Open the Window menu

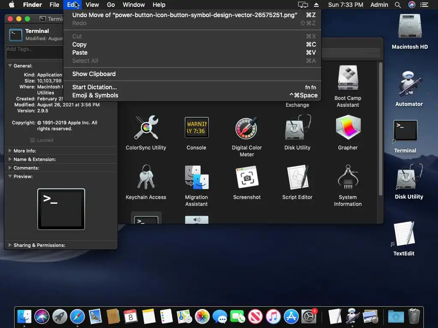[x=133, y=5]
